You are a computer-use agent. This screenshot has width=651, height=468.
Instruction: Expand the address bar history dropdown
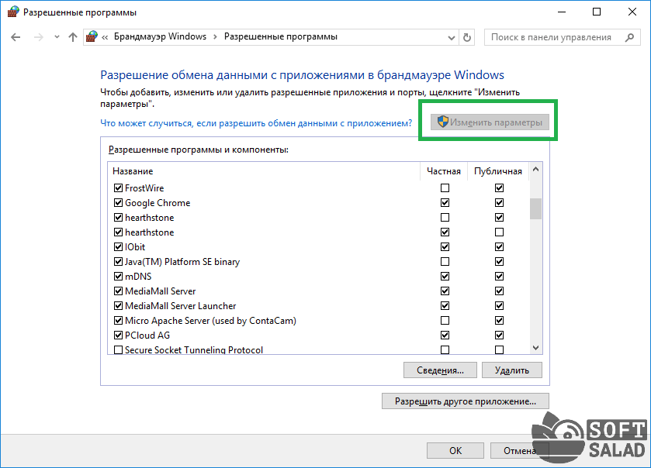(452, 38)
